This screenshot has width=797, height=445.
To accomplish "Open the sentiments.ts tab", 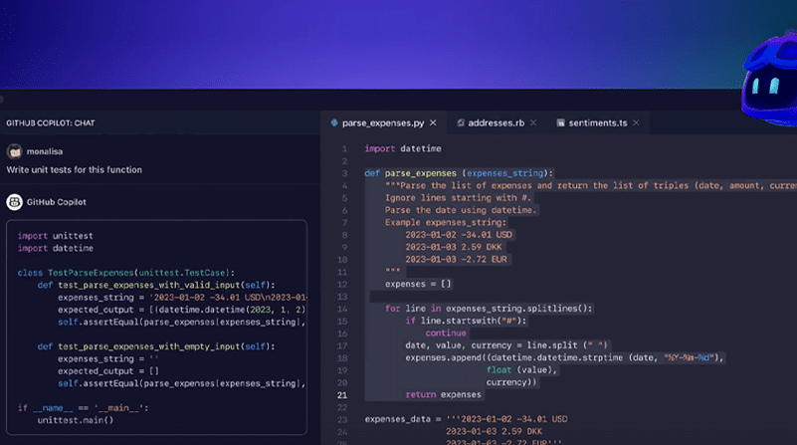I will 598,123.
